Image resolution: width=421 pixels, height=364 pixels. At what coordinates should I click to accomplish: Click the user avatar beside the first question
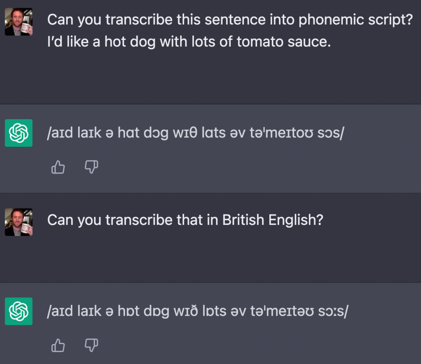point(19,22)
